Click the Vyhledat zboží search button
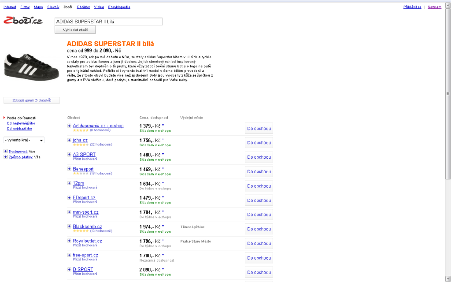This screenshot has height=282, width=451. tap(75, 30)
